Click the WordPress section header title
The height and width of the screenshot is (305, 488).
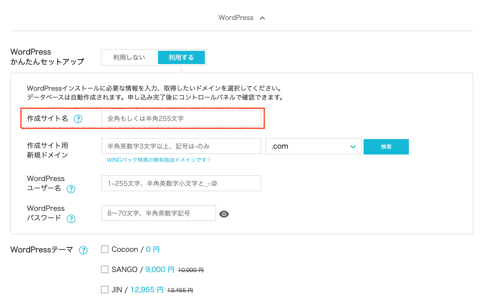point(236,18)
